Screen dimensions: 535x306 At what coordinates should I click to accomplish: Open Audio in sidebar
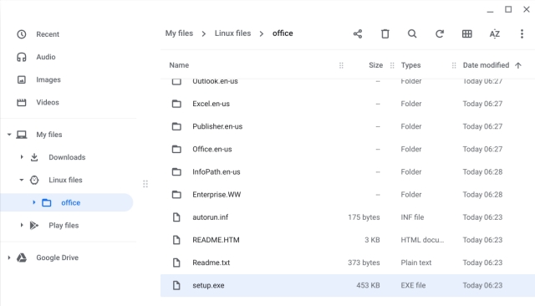46,57
